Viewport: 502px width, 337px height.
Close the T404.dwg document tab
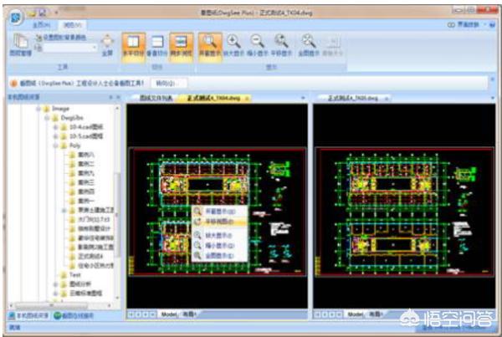[x=247, y=98]
